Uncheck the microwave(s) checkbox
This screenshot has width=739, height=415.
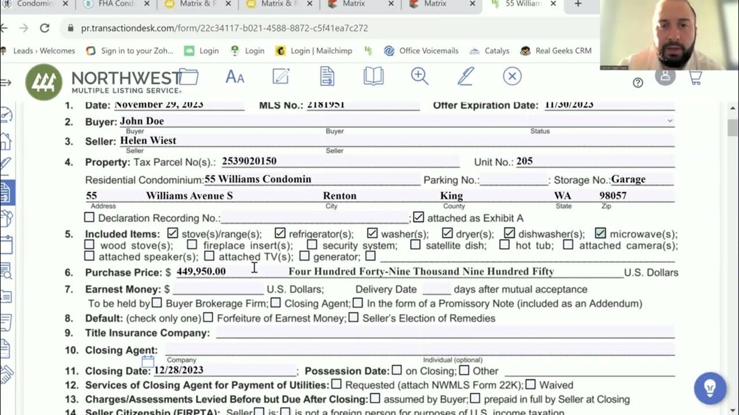pyautogui.click(x=600, y=233)
